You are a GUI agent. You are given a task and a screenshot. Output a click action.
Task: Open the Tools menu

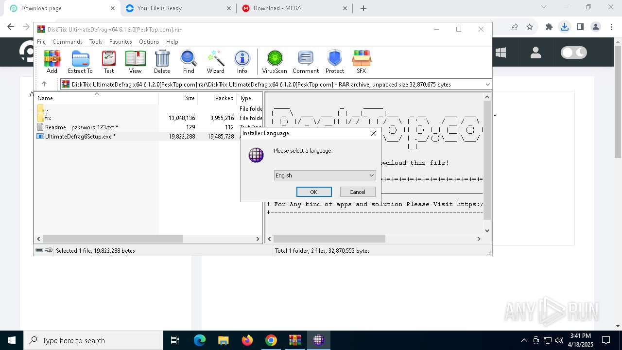[96, 42]
